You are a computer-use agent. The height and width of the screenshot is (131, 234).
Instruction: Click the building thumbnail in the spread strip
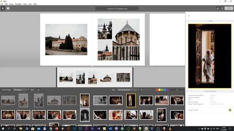coord(66,78)
